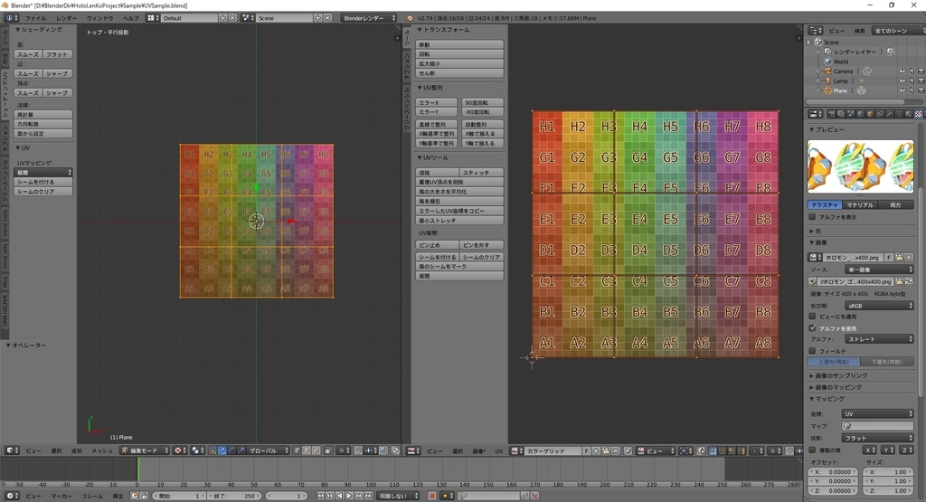Open the メッシュ menu in 3D view
This screenshot has height=502, width=926.
pos(101,450)
